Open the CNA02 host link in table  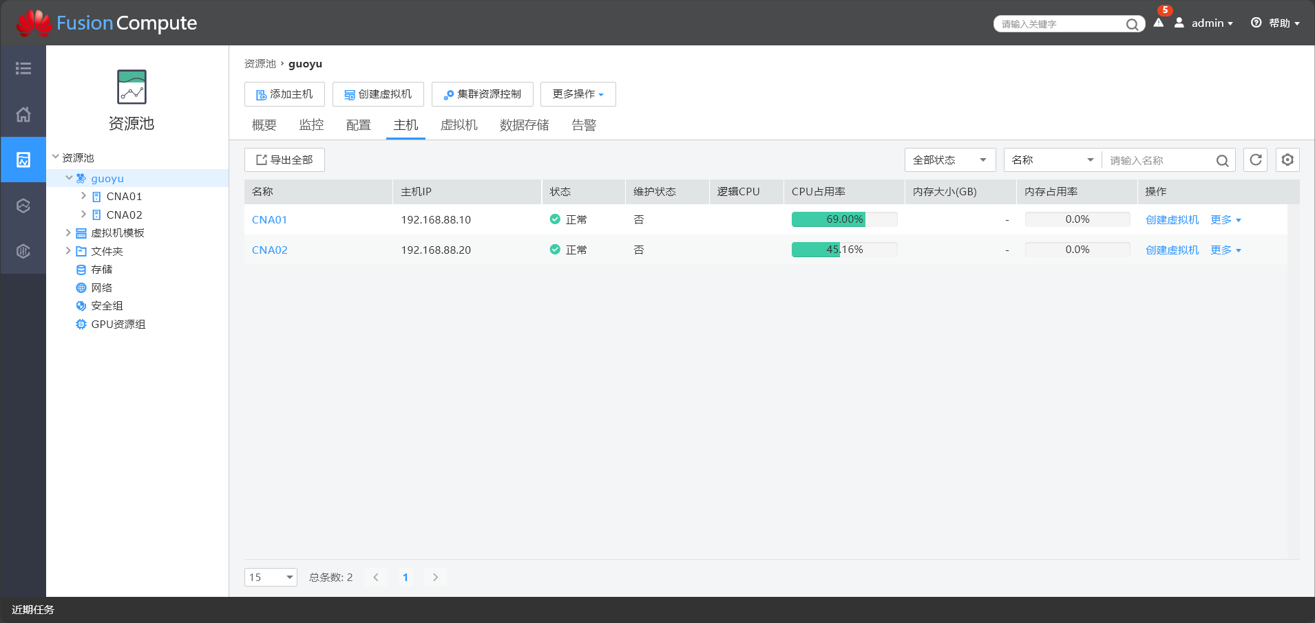270,250
